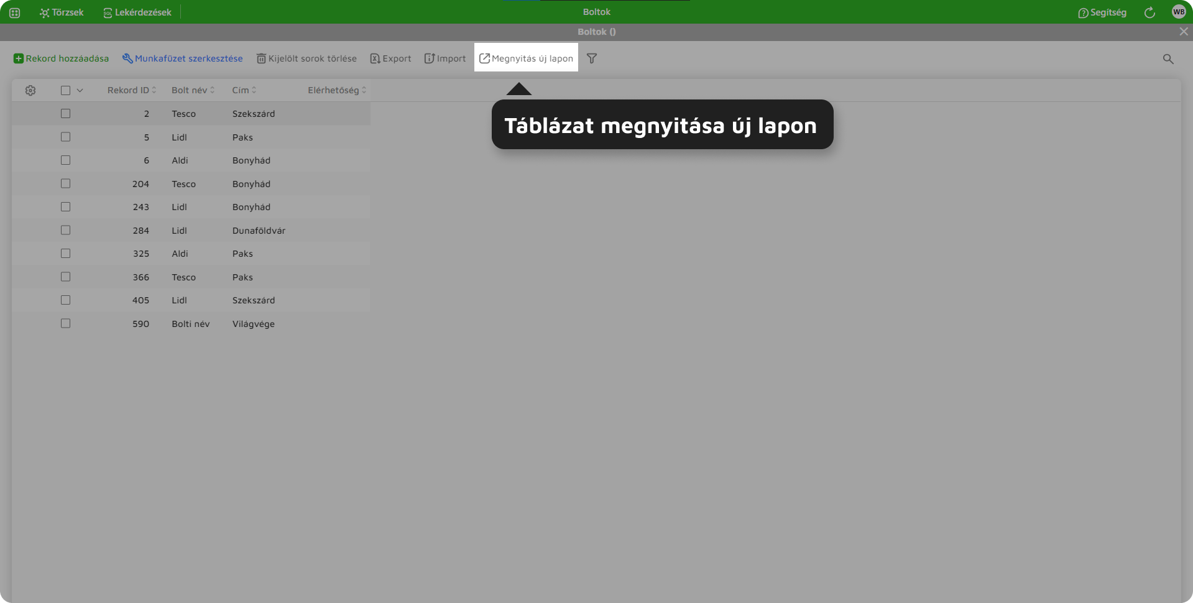Select Szekszárd in row 405
The image size is (1193, 603).
point(254,300)
